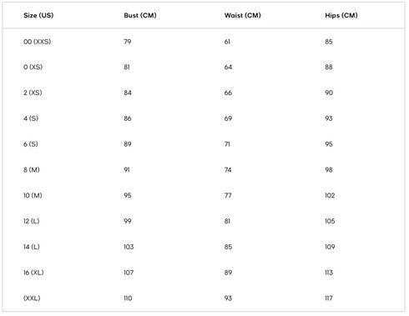Image resolution: width=409 pixels, height=316 pixels.
Task: Click hips value 117 in XXL row
Action: point(329,298)
